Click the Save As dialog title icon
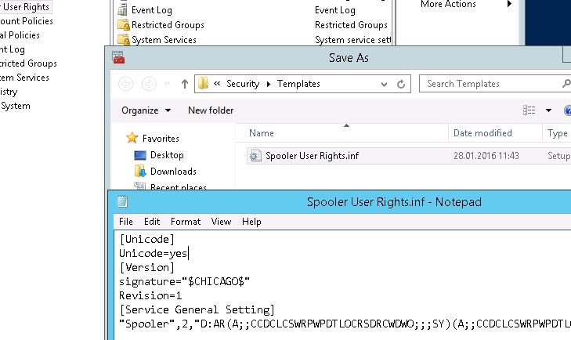Image resolution: width=571 pixels, height=340 pixels. [x=119, y=58]
